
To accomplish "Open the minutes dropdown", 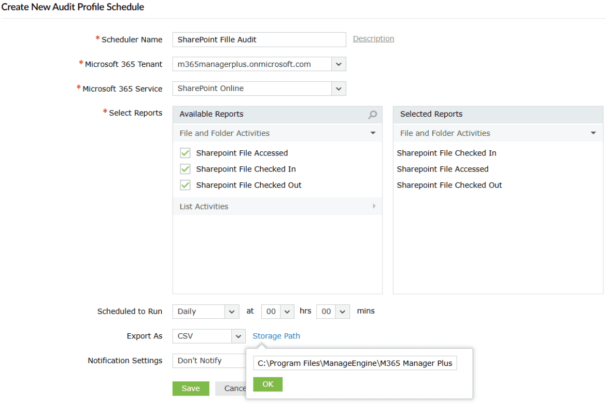I will coord(342,311).
